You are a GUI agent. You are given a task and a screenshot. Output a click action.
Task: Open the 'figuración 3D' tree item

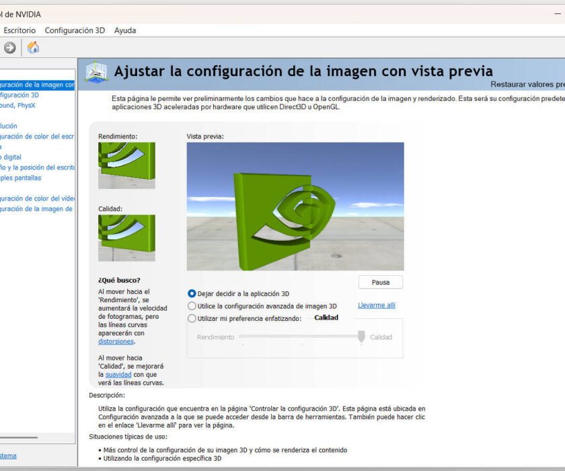[20, 95]
